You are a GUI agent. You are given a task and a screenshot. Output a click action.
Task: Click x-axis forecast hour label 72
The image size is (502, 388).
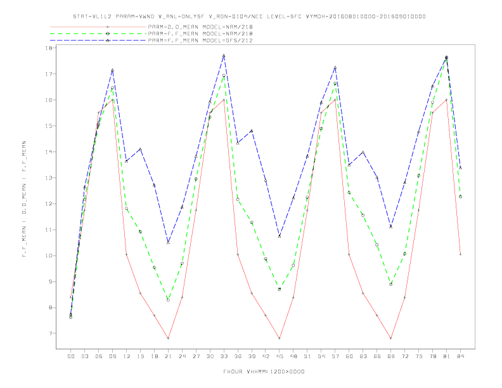(404, 356)
